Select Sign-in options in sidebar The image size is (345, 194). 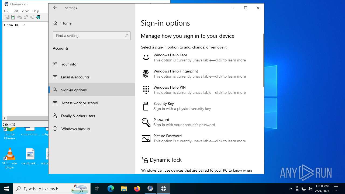pyautogui.click(x=92, y=90)
